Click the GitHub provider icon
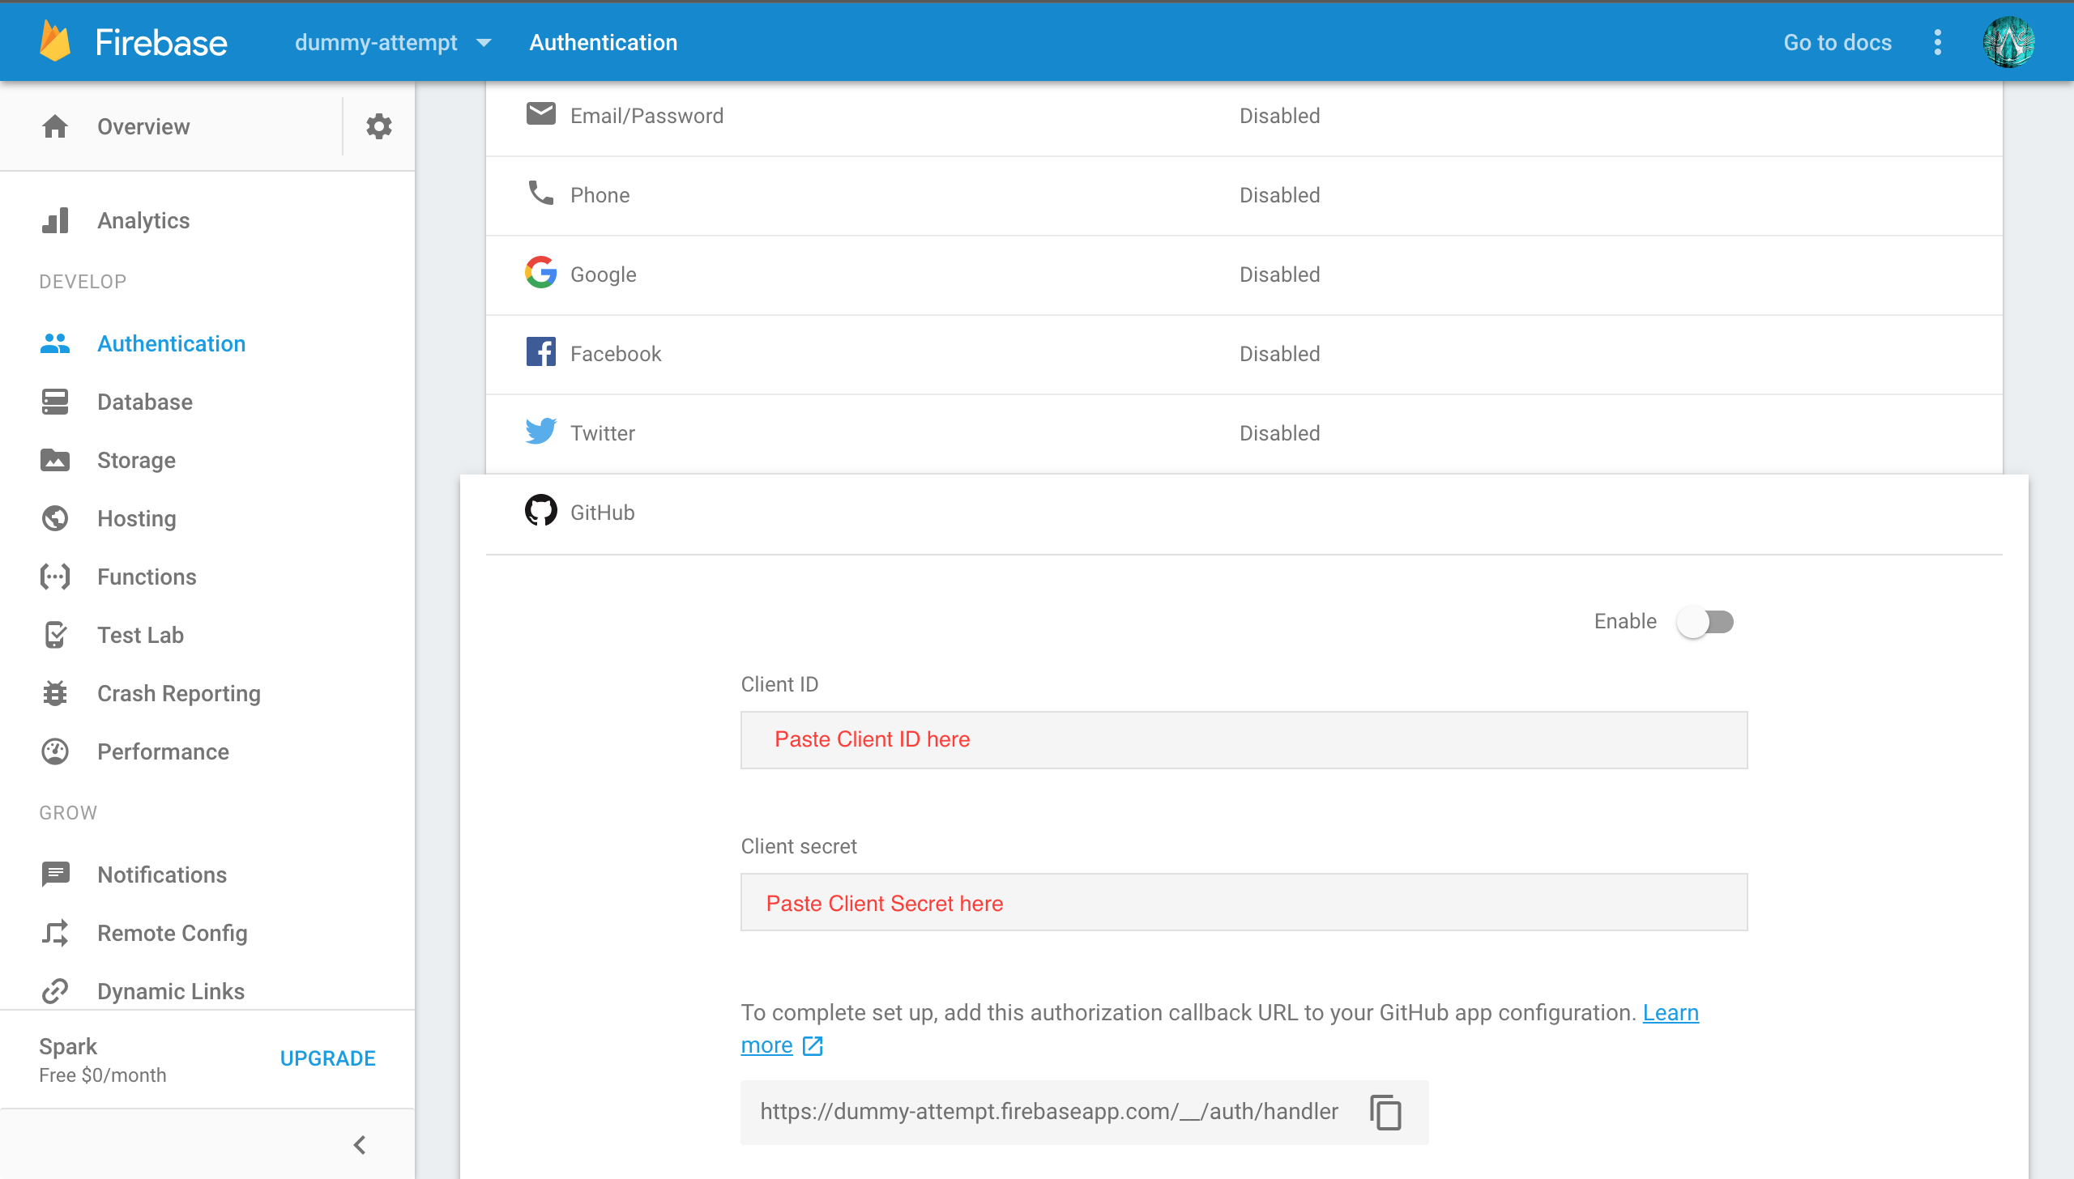This screenshot has height=1179, width=2074. pos(540,510)
